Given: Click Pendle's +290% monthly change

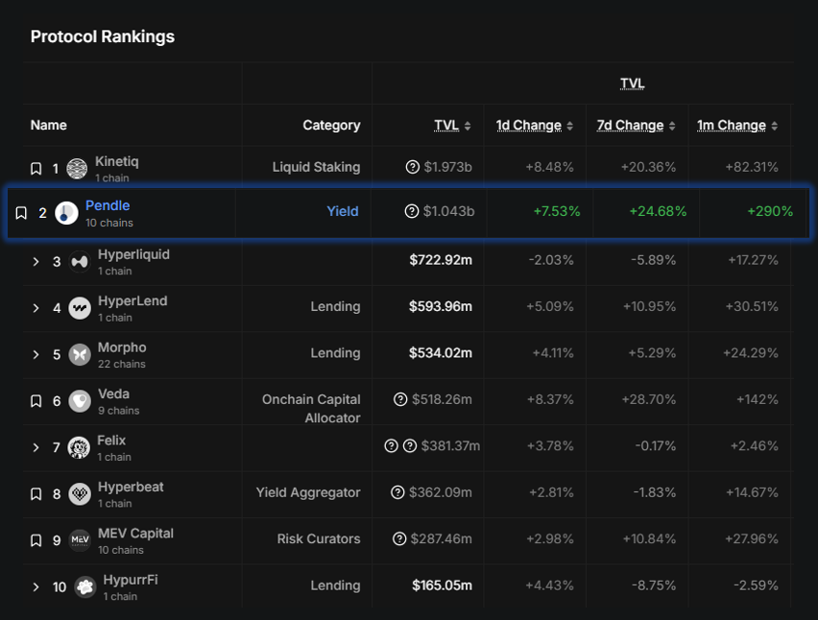Looking at the screenshot, I should pyautogui.click(x=770, y=211).
